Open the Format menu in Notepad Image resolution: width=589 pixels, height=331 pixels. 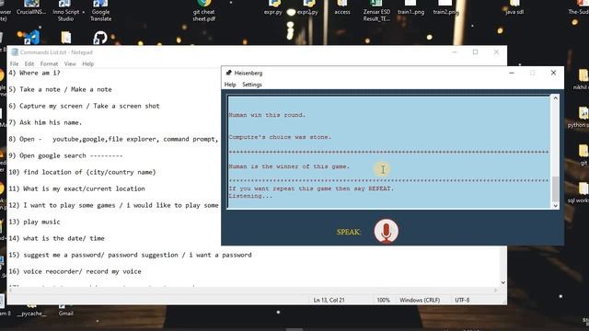(49, 64)
